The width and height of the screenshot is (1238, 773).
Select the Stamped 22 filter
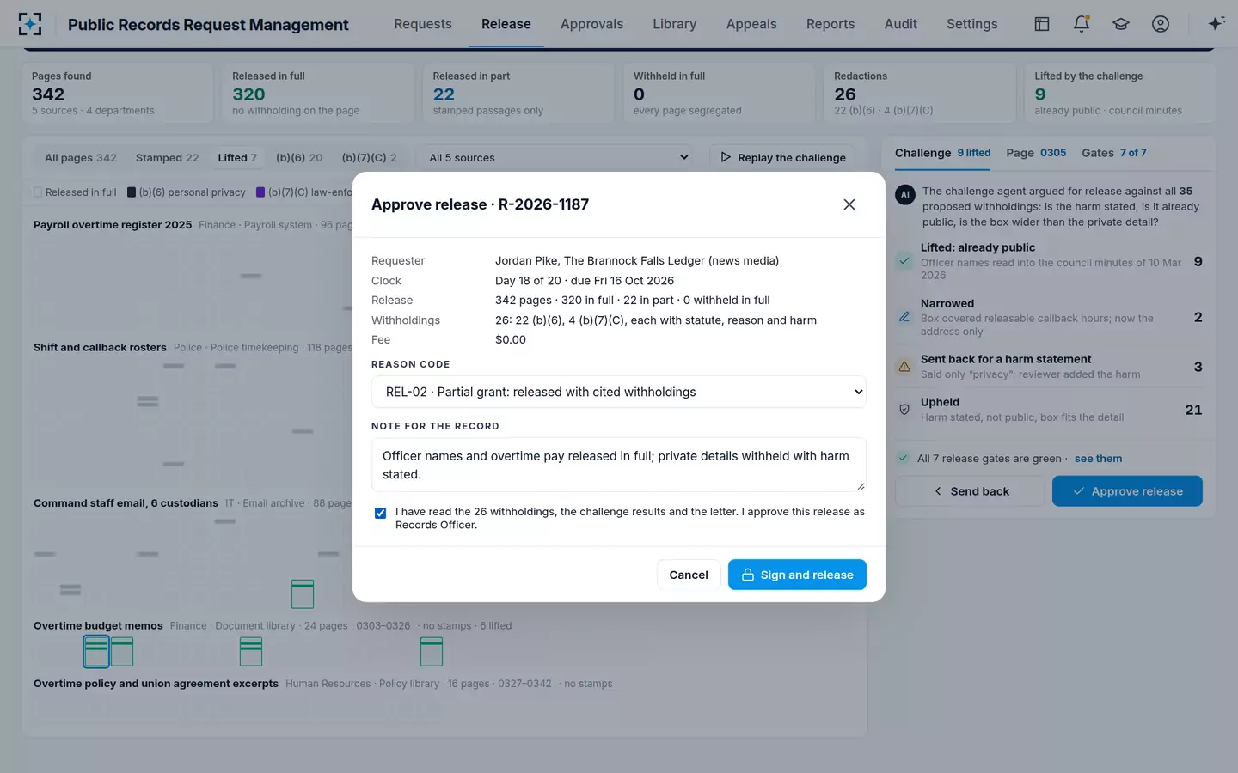click(167, 158)
